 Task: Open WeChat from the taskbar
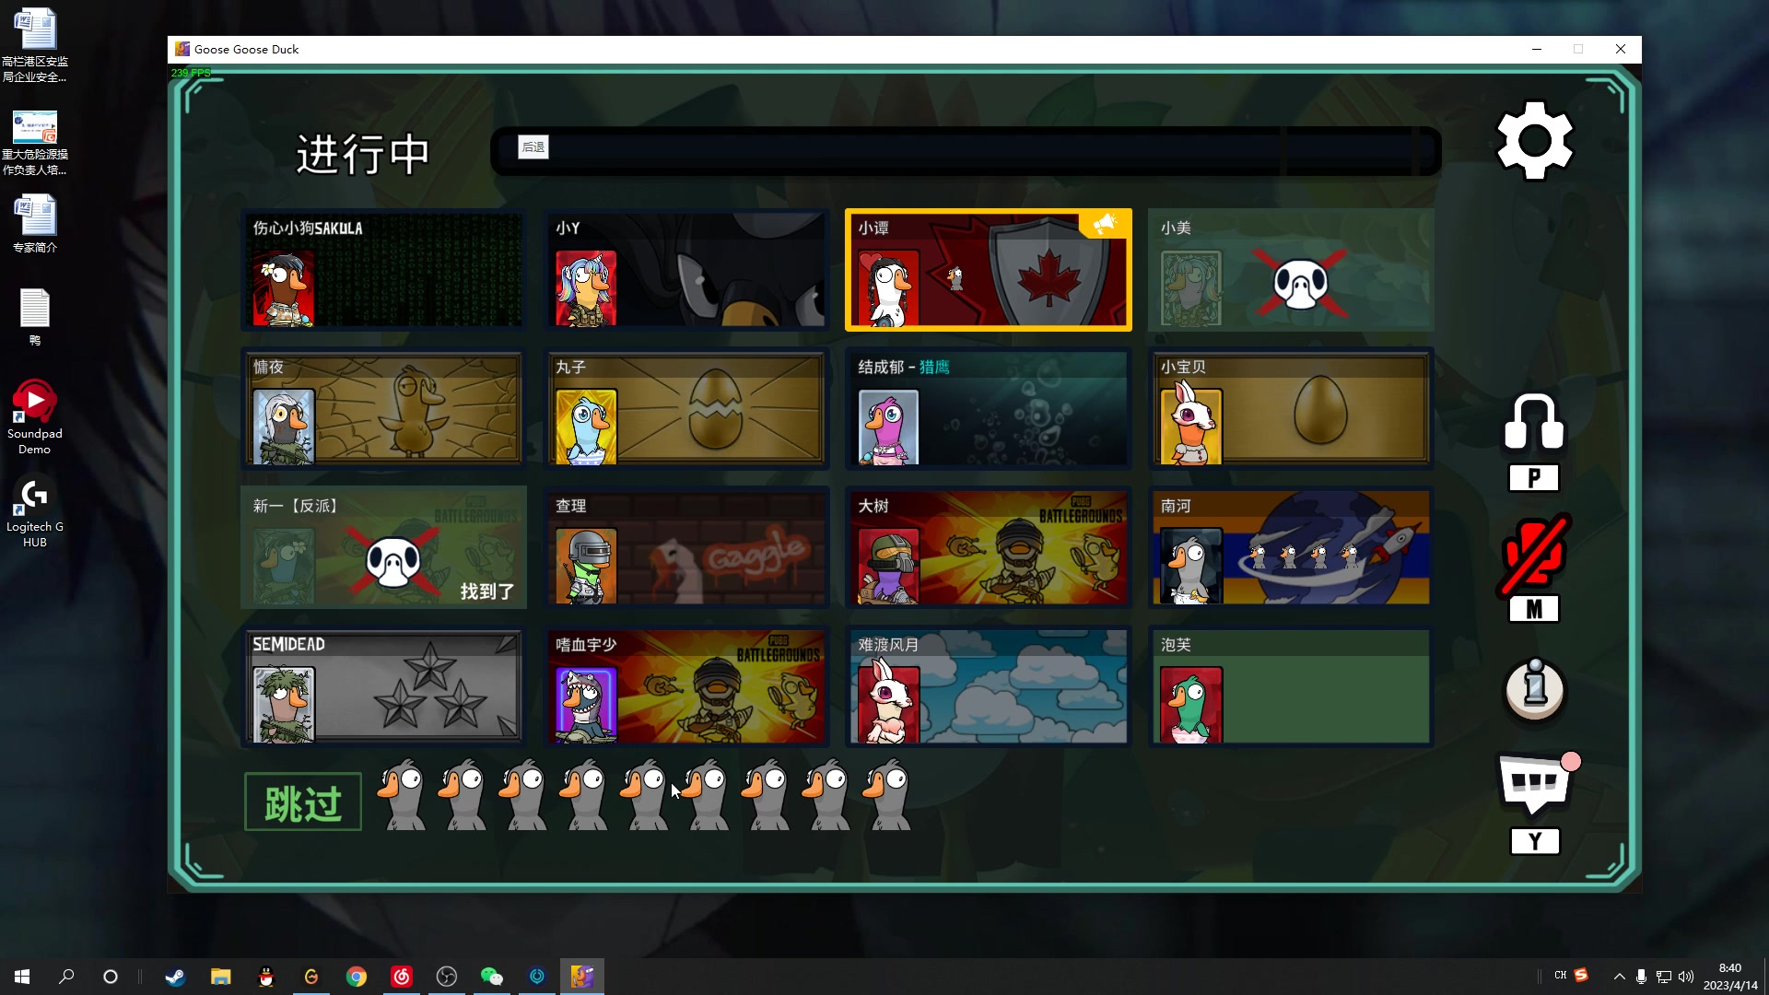[x=492, y=977]
